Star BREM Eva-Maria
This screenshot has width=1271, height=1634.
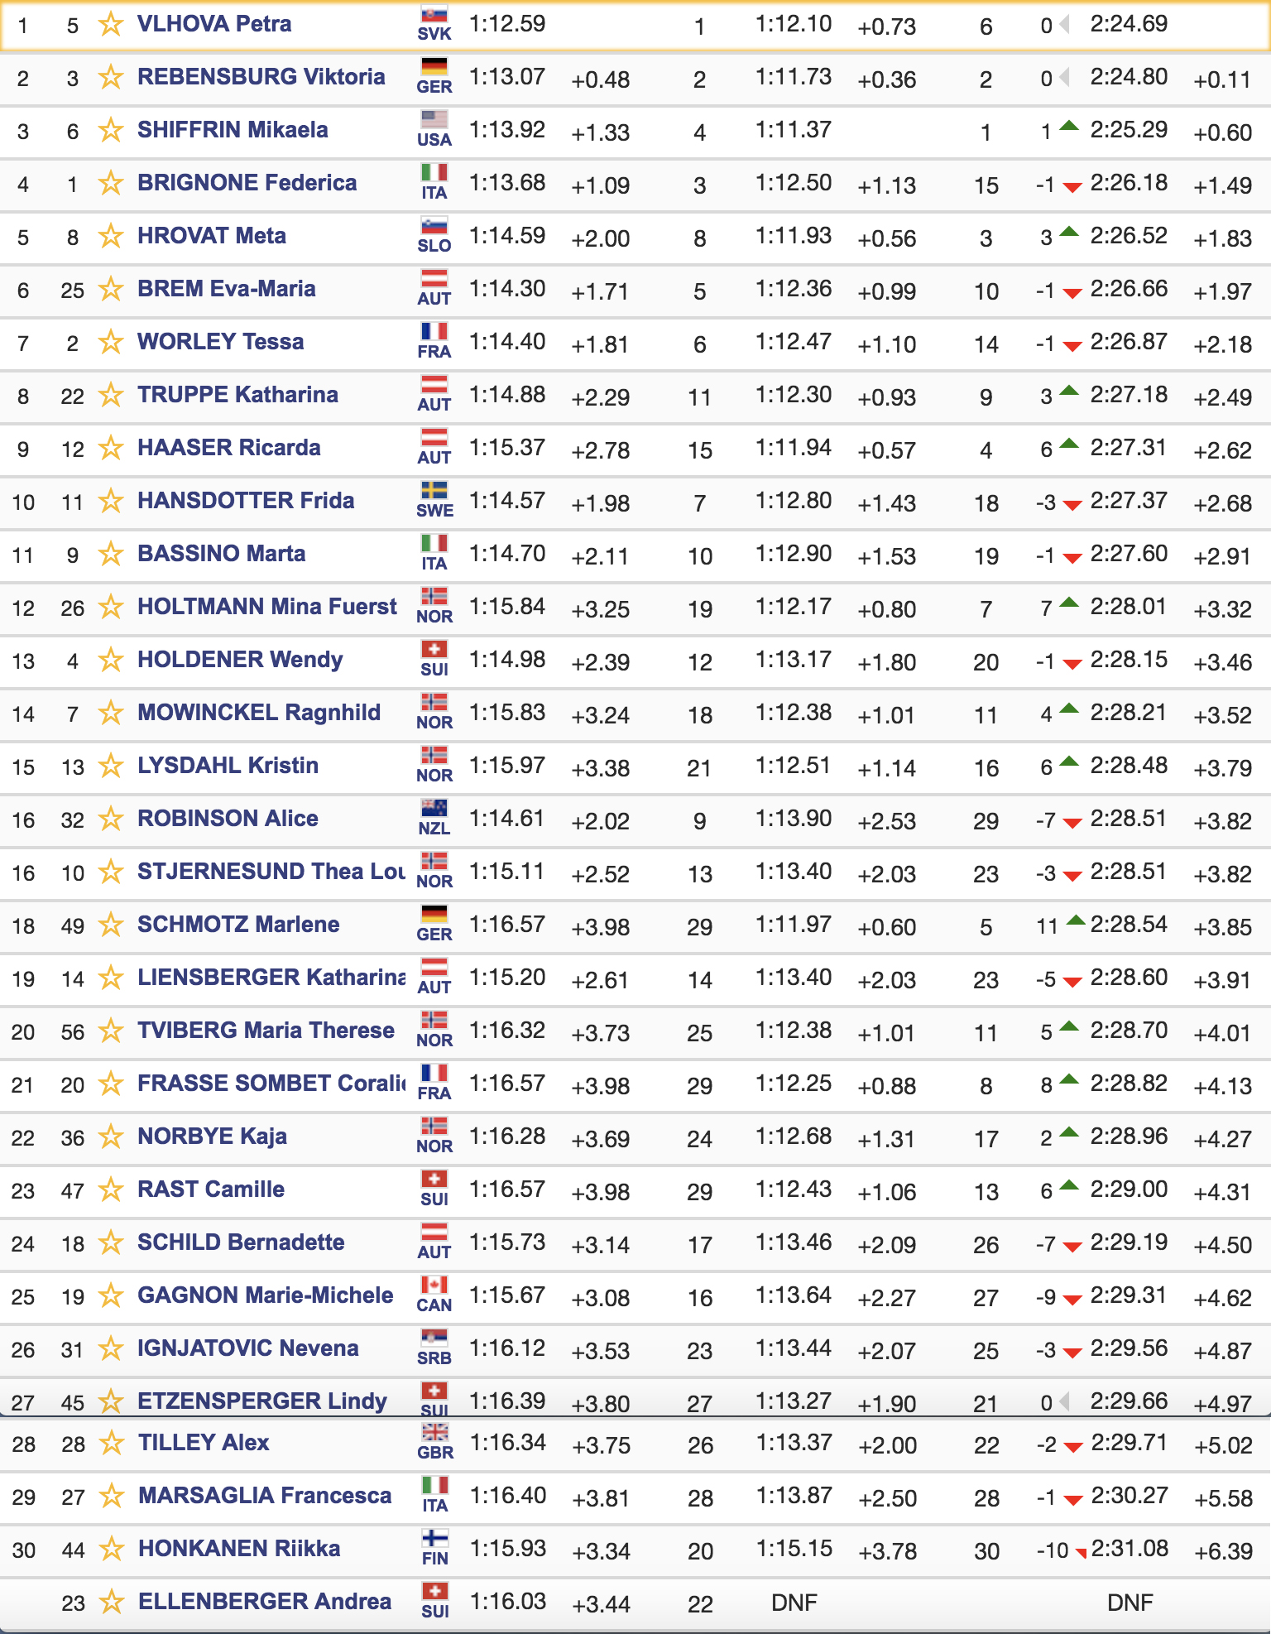click(x=111, y=289)
